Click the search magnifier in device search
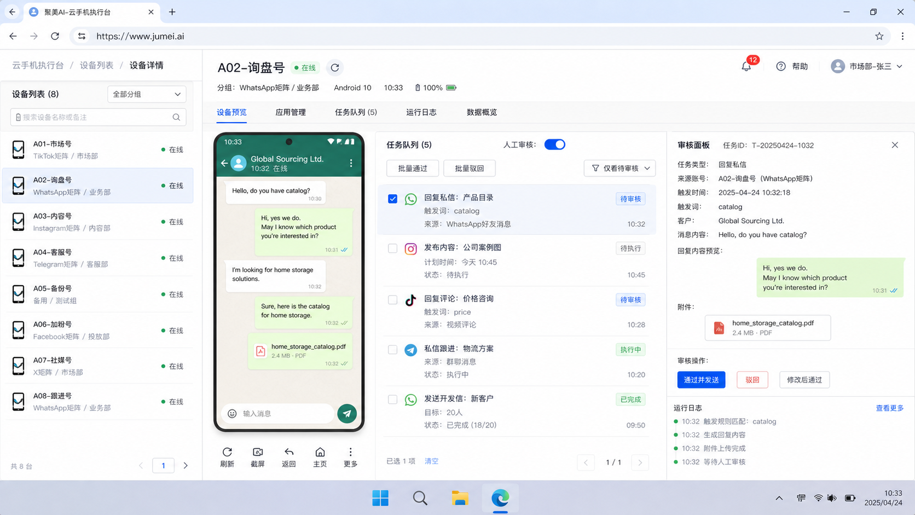The height and width of the screenshot is (515, 915). point(176,117)
